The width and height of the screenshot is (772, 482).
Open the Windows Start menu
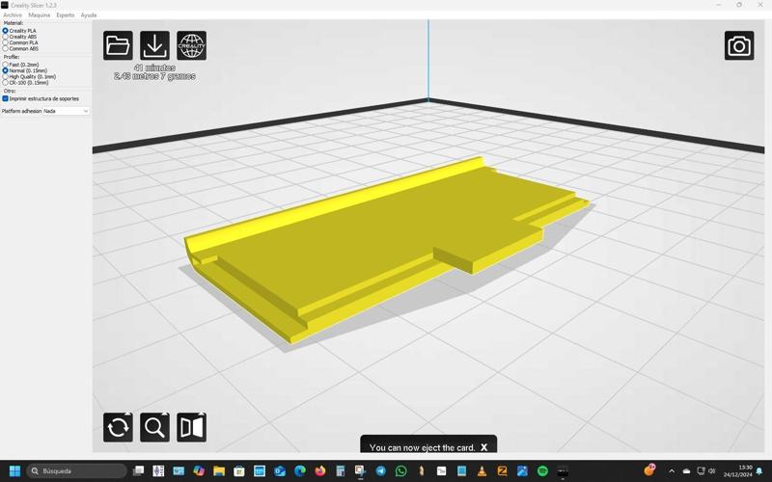(14, 471)
